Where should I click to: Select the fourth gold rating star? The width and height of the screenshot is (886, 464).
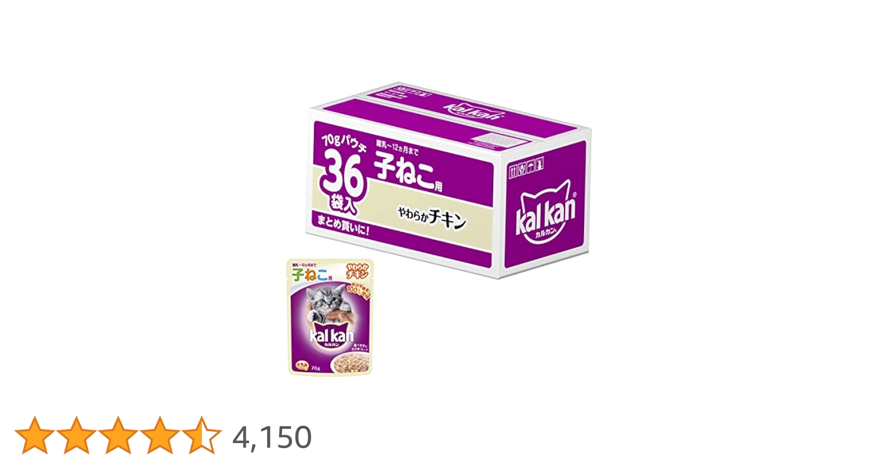tap(160, 435)
